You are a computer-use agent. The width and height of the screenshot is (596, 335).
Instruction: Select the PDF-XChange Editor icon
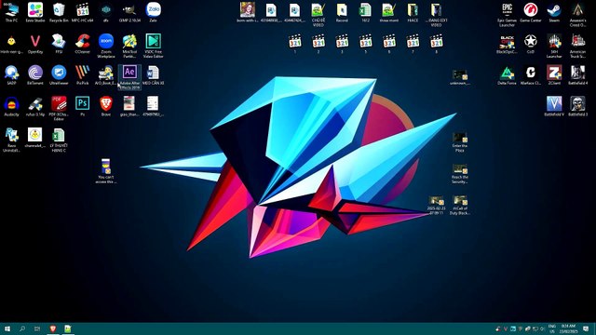tap(59, 109)
